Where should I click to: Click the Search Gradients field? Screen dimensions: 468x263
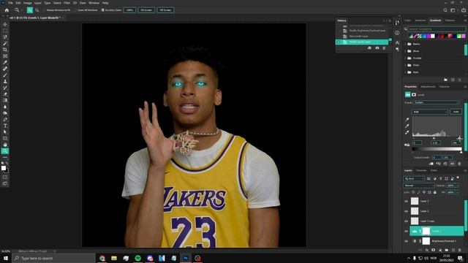[437, 29]
